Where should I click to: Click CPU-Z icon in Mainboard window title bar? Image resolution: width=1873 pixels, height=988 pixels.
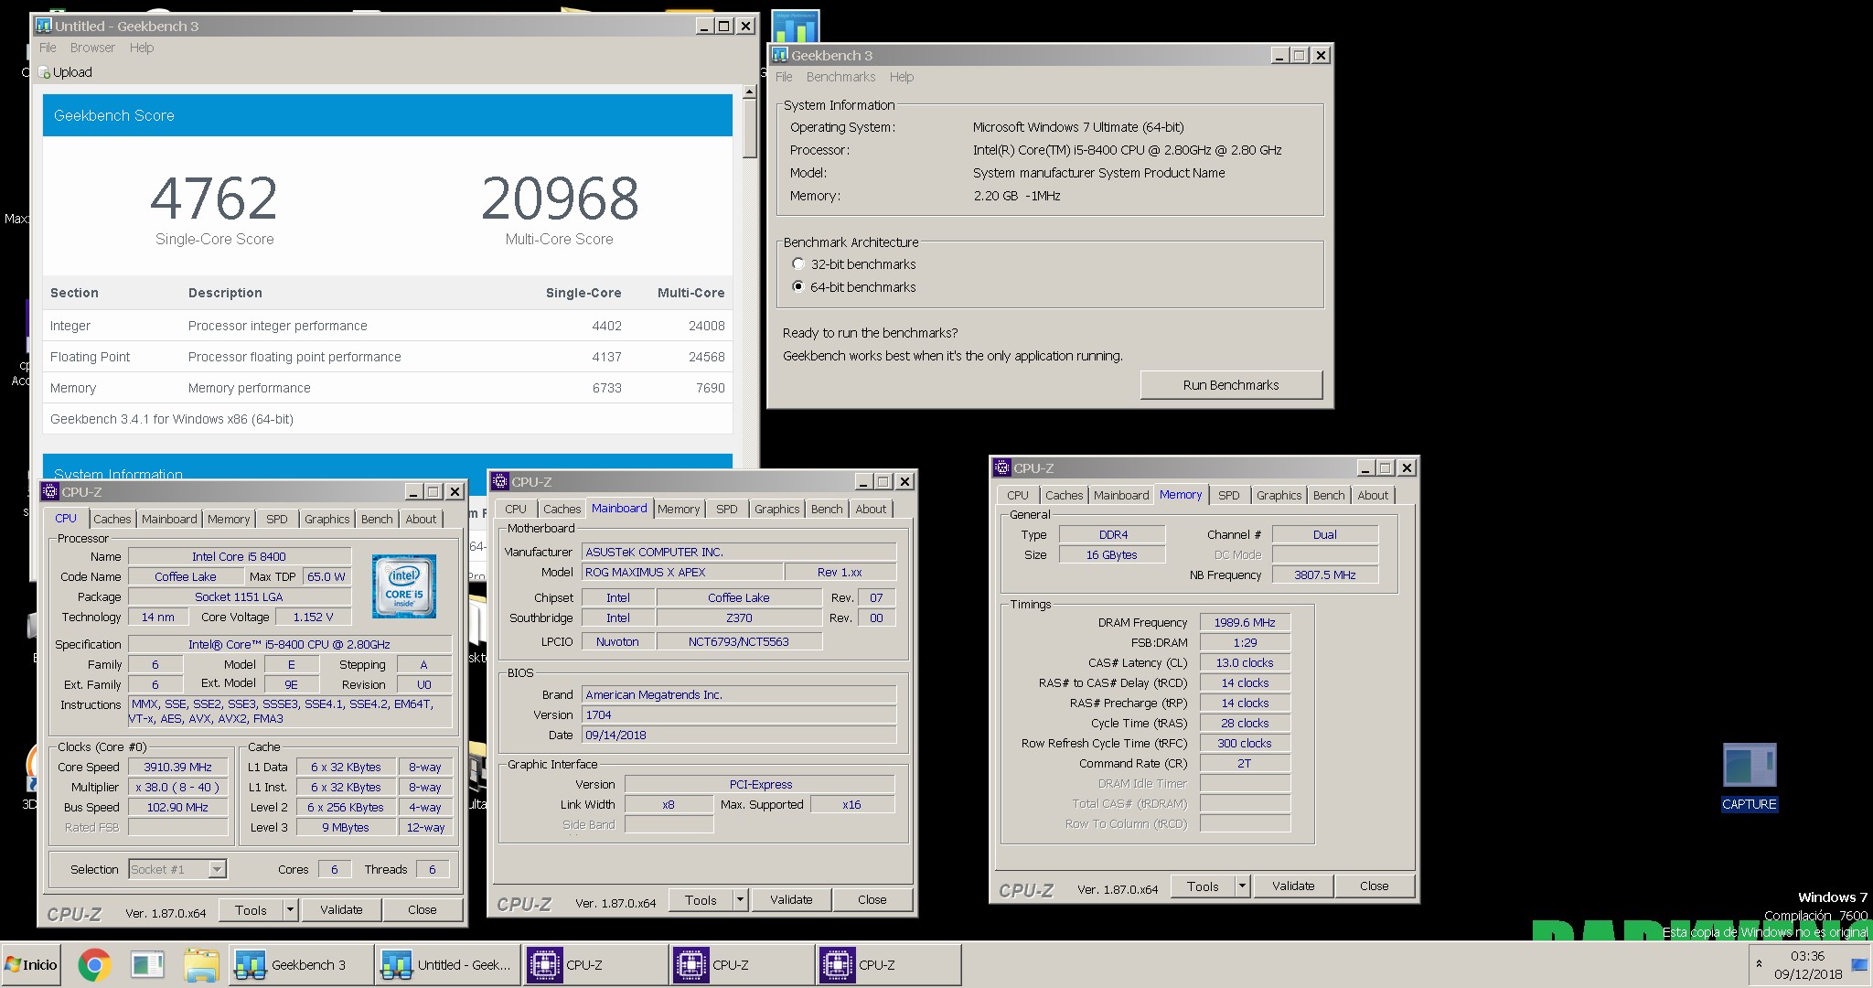tap(500, 481)
